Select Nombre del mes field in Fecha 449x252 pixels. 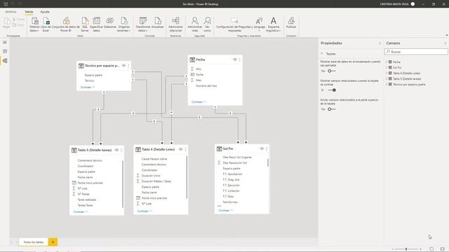[206, 85]
